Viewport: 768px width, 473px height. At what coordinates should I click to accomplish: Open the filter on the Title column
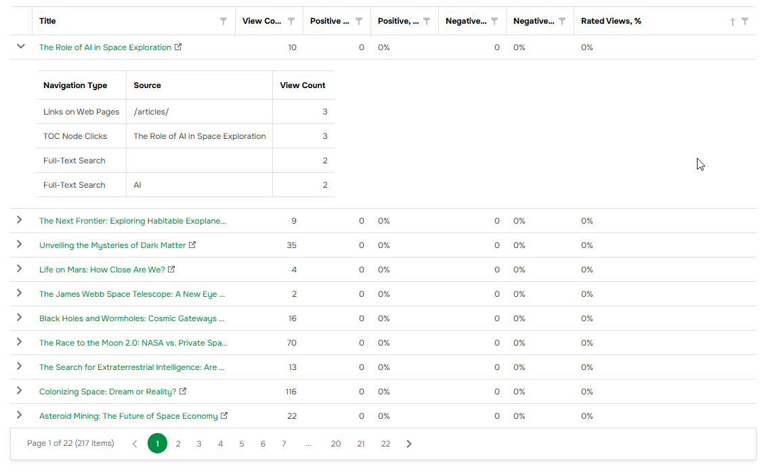tap(223, 21)
